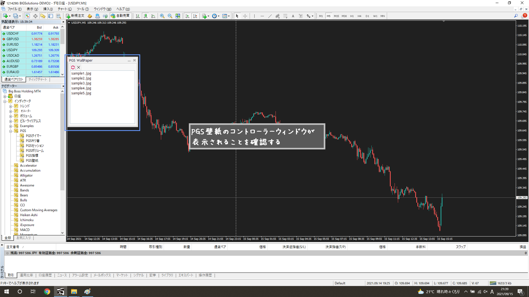Click the 新規注文 new order button
The height and width of the screenshot is (297, 529).
tap(75, 16)
